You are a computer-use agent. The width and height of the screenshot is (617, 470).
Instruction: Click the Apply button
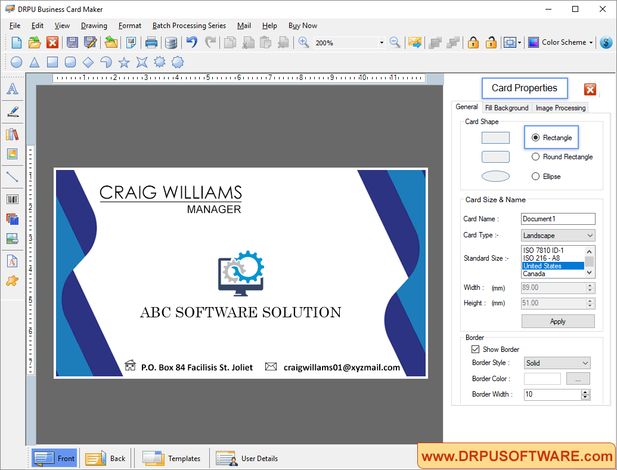pyautogui.click(x=558, y=321)
